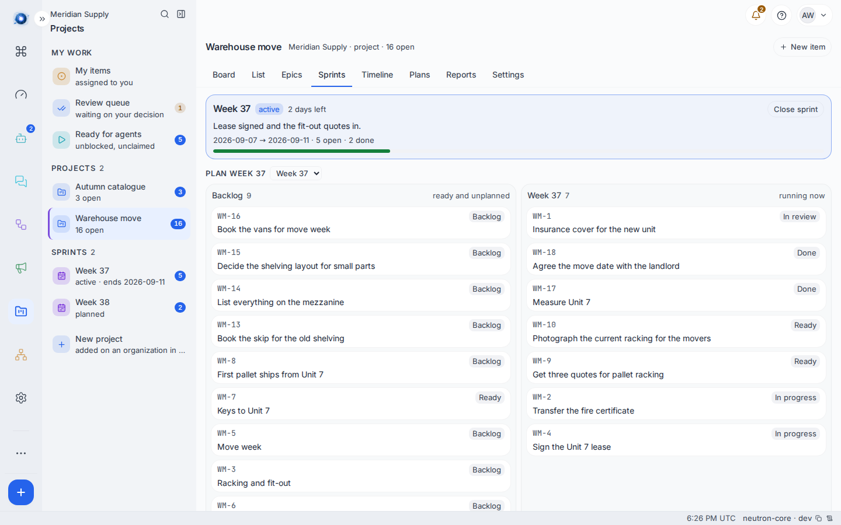Click 'Sign the Unit 7 lease' item
Screen dimensions: 841x525
point(572,447)
